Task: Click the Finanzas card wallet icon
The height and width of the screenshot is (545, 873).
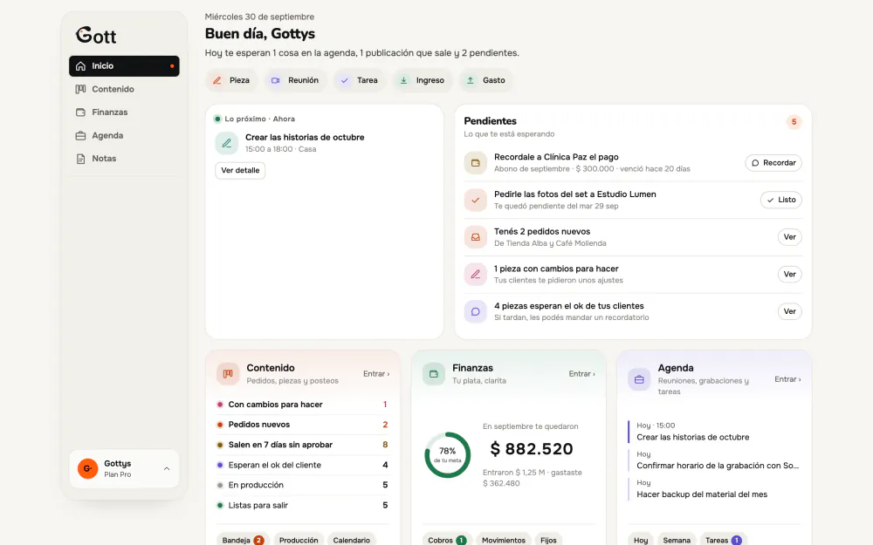Action: (x=434, y=374)
